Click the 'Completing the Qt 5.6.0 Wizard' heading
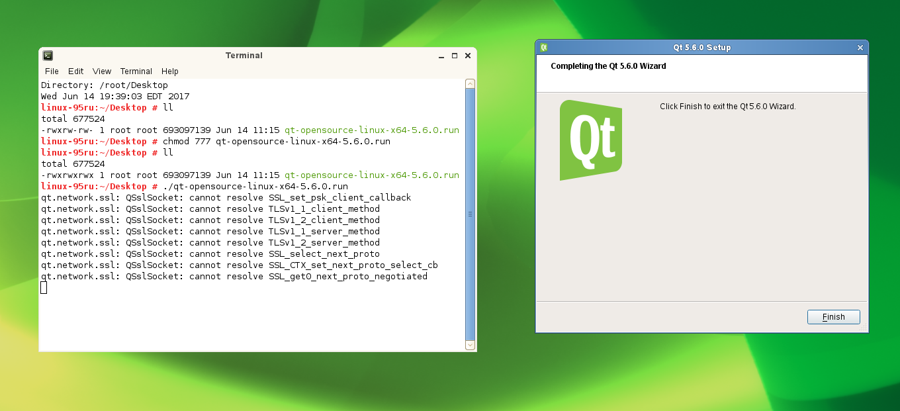The image size is (900, 411). [608, 66]
